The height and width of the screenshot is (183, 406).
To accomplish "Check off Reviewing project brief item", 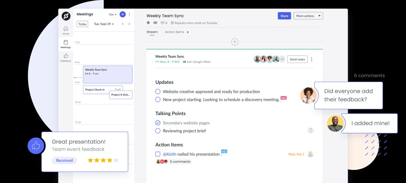I will (158, 131).
